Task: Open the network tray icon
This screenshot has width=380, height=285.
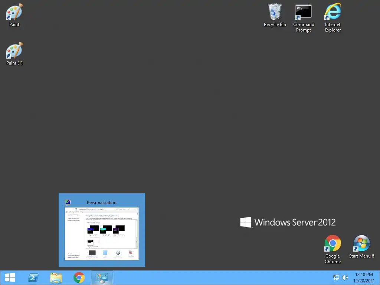Action: click(x=336, y=278)
